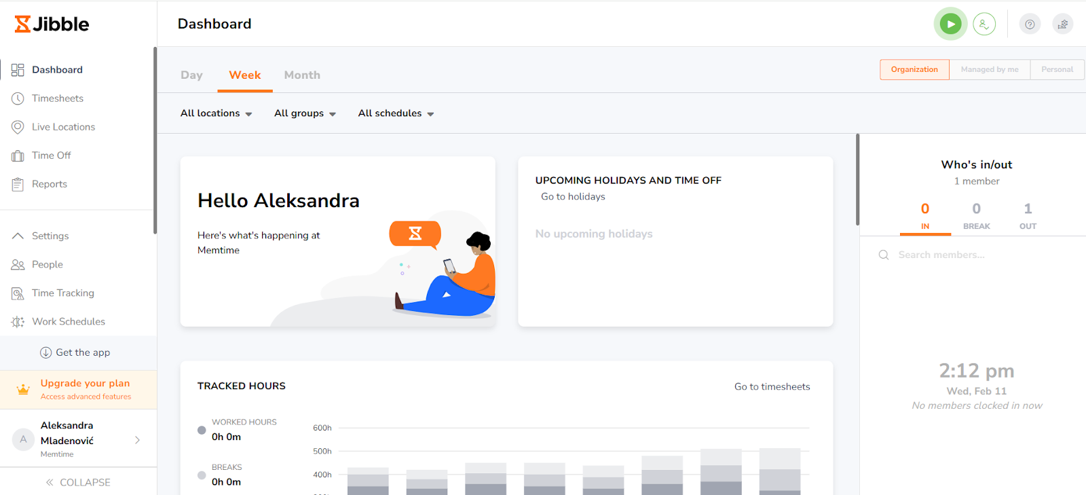Click Go to holidays link
This screenshot has width=1086, height=495.
tap(573, 197)
